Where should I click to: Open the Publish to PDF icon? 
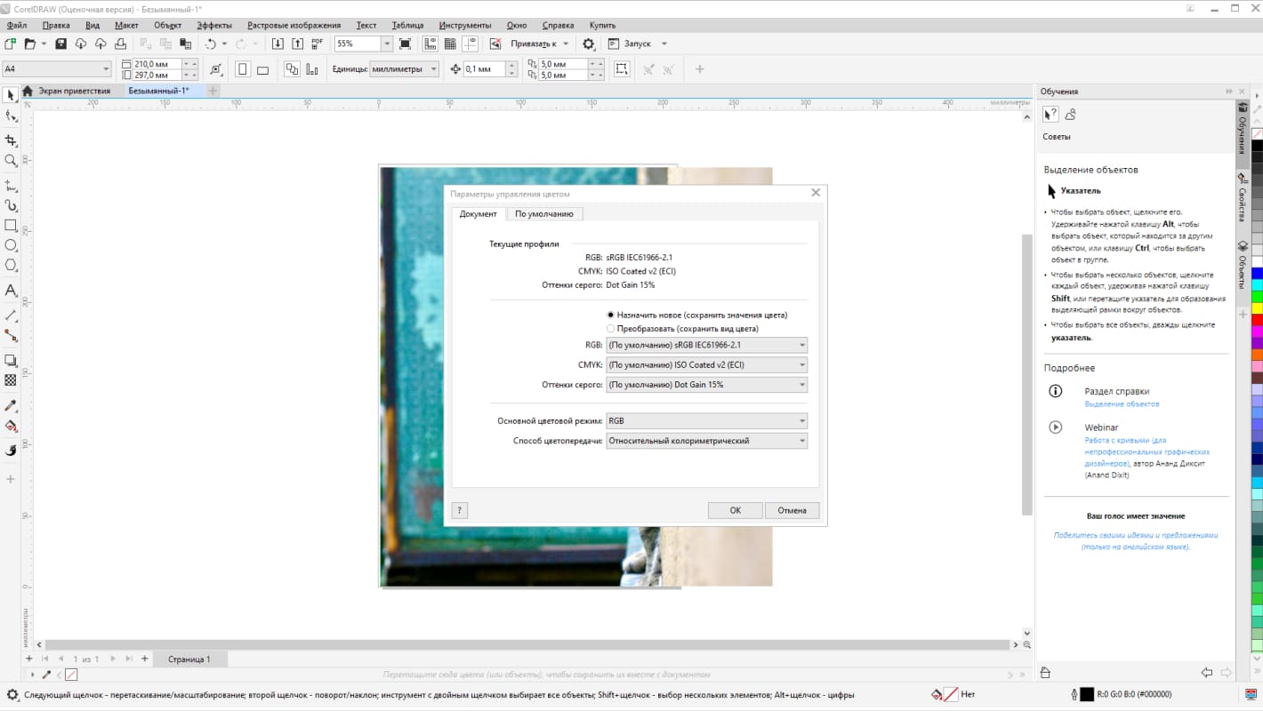pyautogui.click(x=317, y=43)
